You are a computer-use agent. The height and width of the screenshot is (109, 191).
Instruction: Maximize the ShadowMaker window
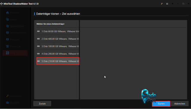click(183, 4)
